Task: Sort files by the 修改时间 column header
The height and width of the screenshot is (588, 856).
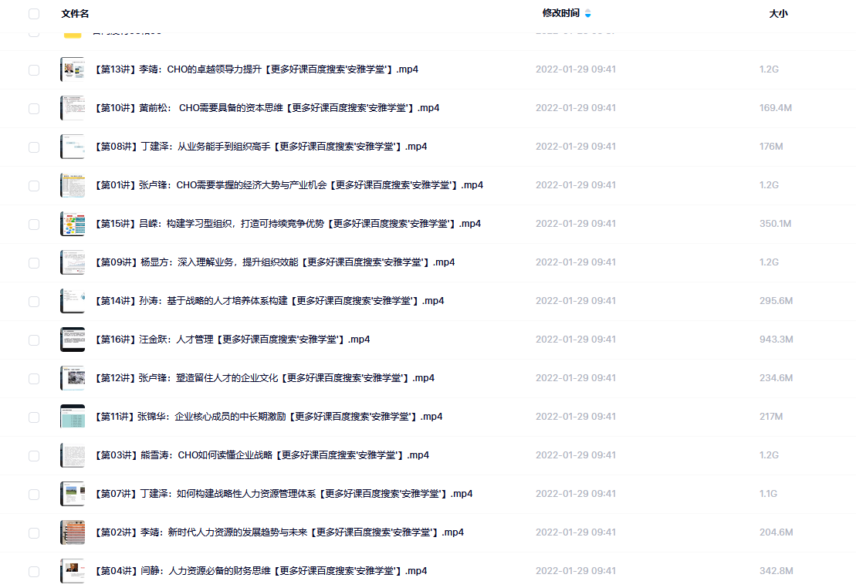Action: tap(560, 13)
